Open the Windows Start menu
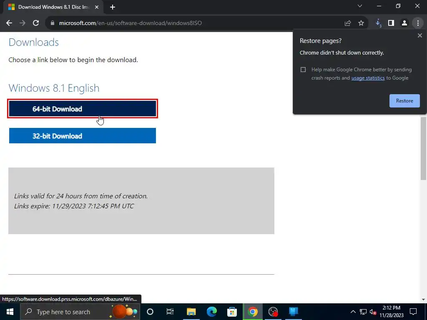The height and width of the screenshot is (320, 427). point(10,312)
